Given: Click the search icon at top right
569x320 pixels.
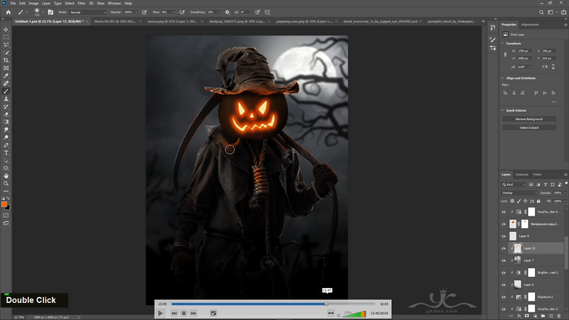Looking at the screenshot, I should click(542, 12).
